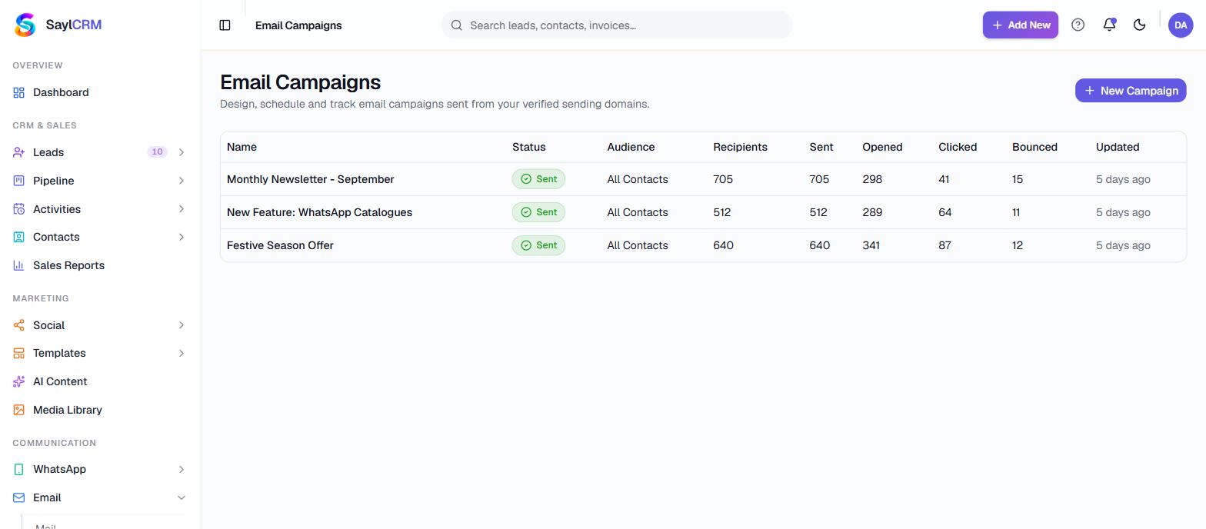Image resolution: width=1206 pixels, height=529 pixels.
Task: Open Pipeline in sidebar
Action: [x=100, y=181]
